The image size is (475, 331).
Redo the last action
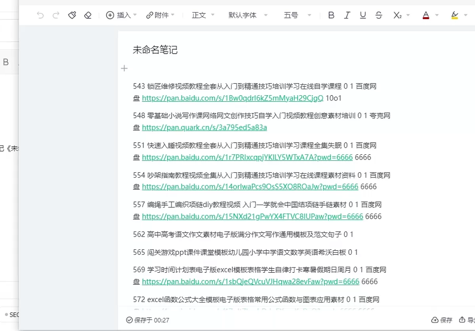tap(56, 15)
